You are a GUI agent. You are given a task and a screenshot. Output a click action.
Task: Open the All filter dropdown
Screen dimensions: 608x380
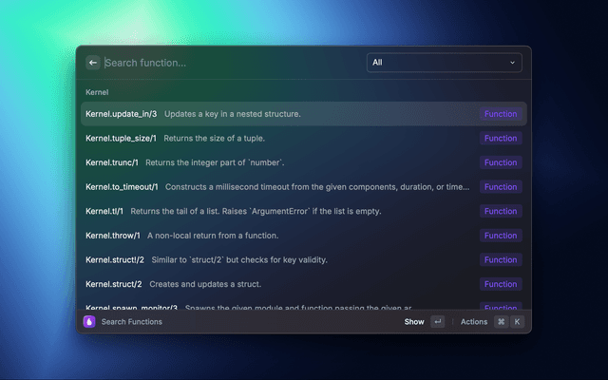pos(444,63)
